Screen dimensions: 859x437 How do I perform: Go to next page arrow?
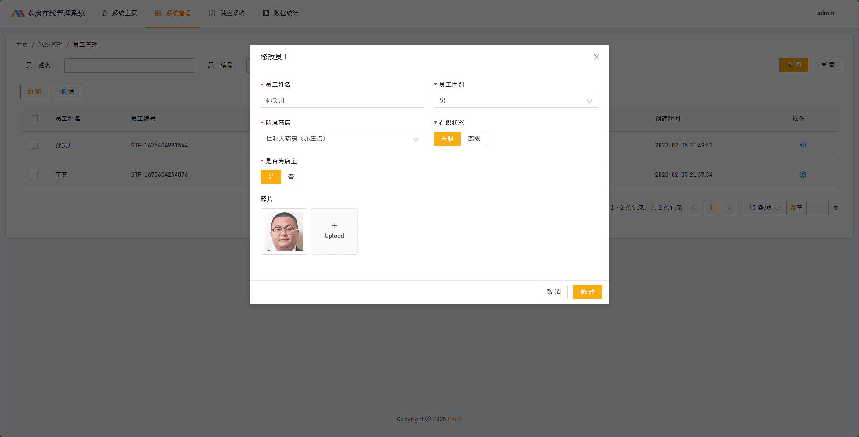pyautogui.click(x=729, y=208)
